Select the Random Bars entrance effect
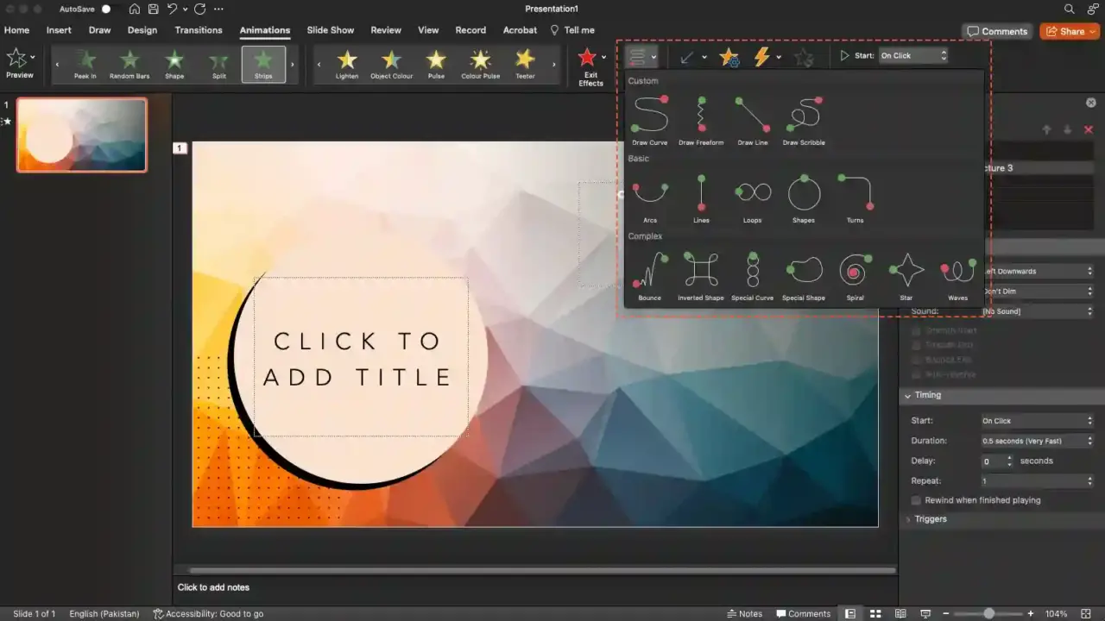This screenshot has width=1105, height=621. click(x=129, y=64)
